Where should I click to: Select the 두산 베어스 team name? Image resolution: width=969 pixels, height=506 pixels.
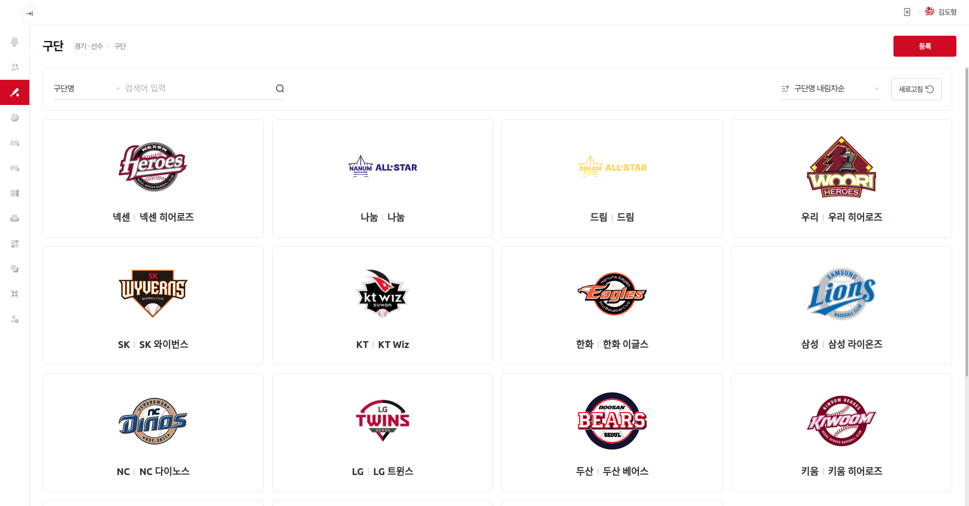[625, 471]
